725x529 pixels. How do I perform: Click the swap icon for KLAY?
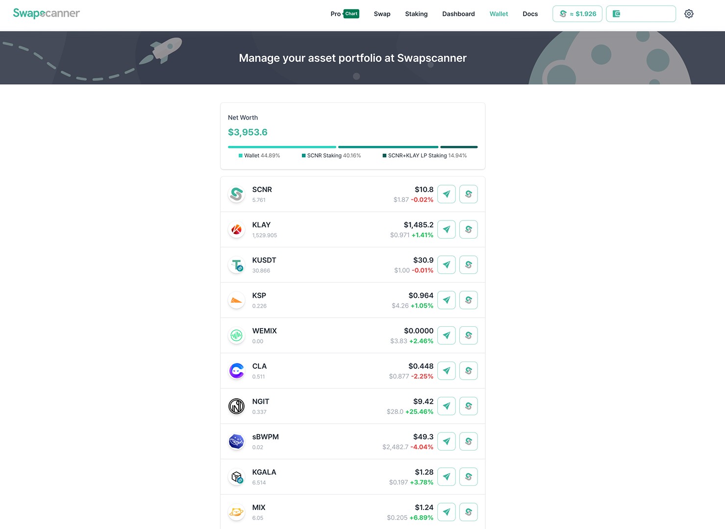469,229
